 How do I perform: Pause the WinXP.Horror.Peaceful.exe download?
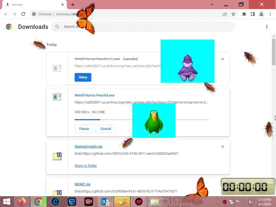84,129
